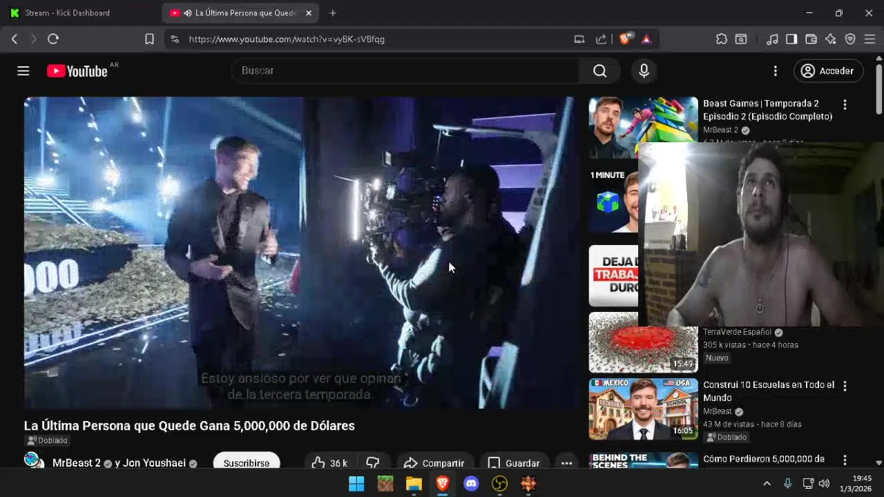Click the Compartir share button

coord(434,462)
